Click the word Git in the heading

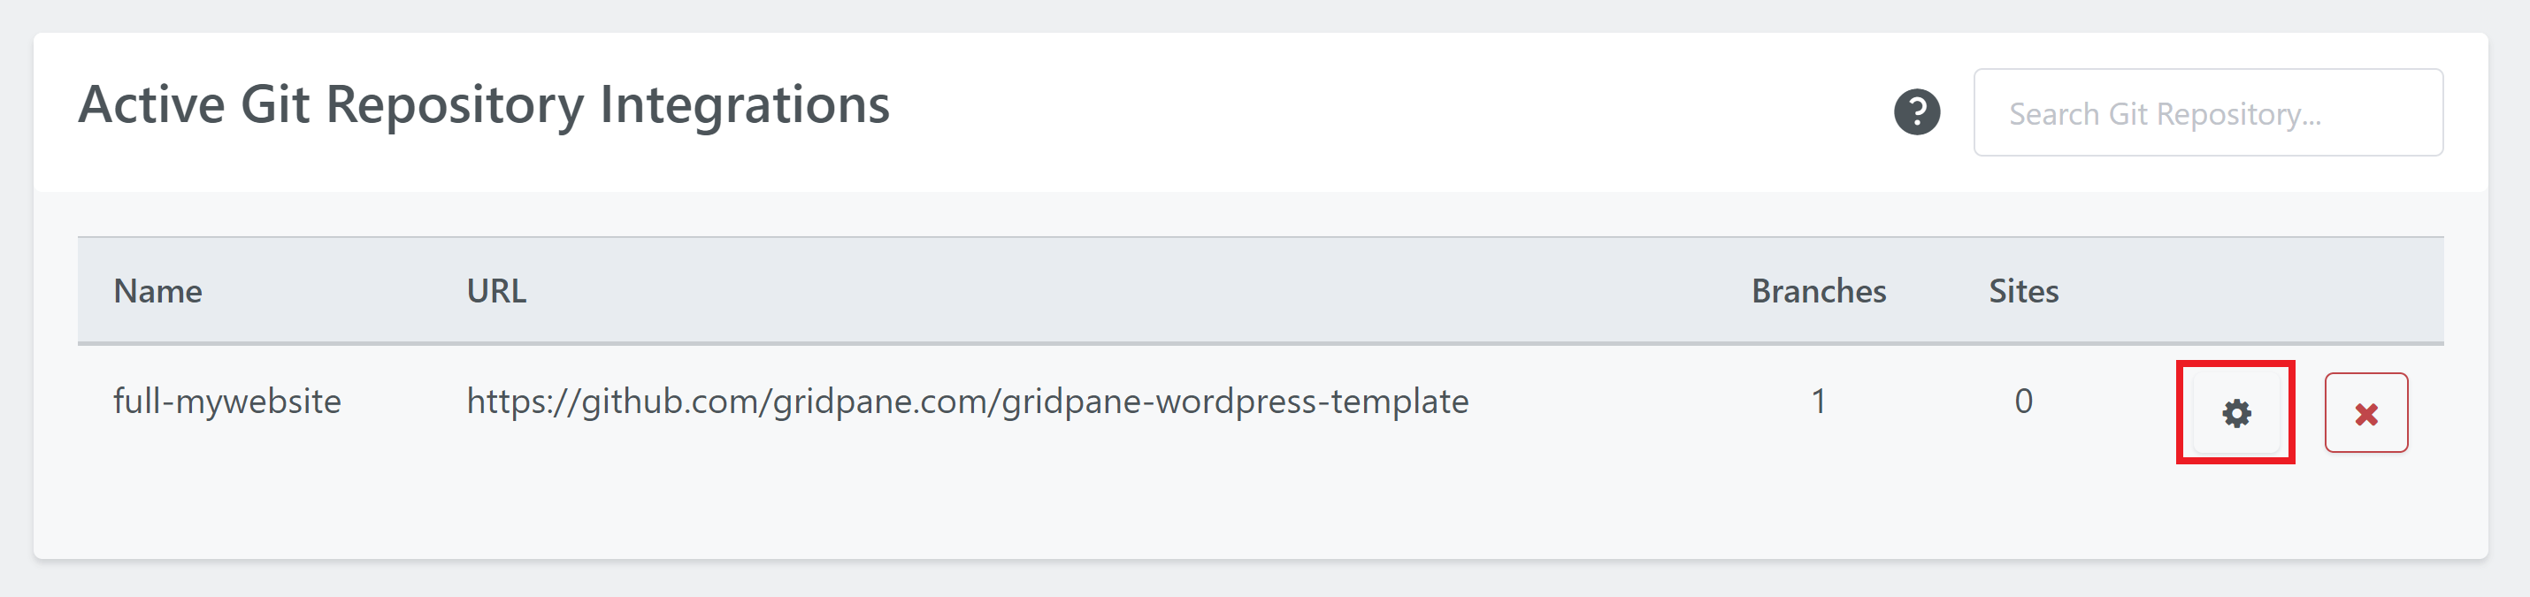click(275, 105)
